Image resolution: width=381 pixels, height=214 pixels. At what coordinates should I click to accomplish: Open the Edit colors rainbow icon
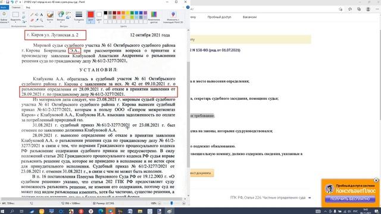[154, 14]
